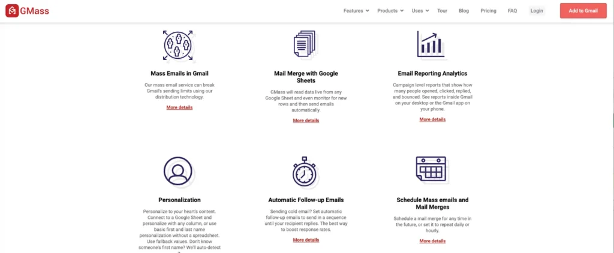614x253 pixels.
Task: Select the Mass Emails people-circle icon
Action: (177, 46)
